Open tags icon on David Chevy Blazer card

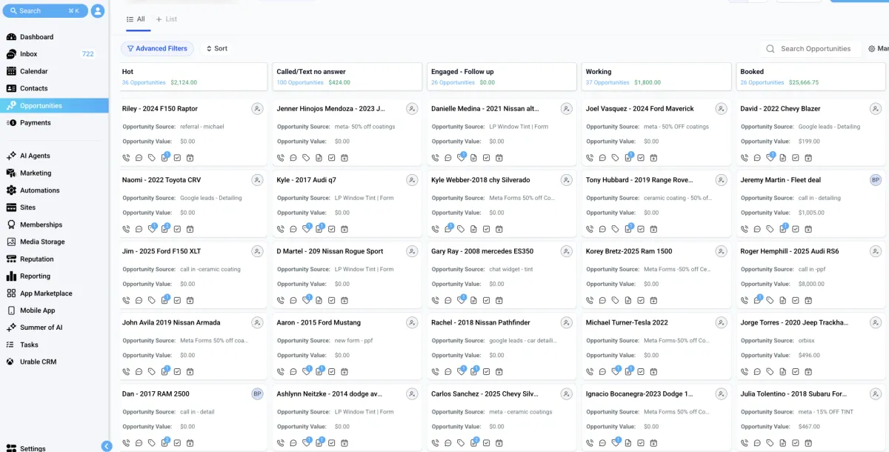(x=770, y=158)
